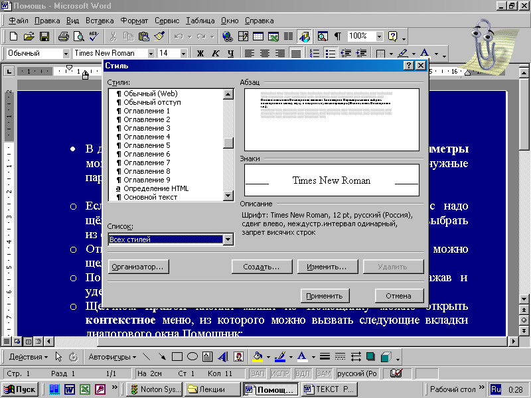Expand undo history dropdown arrow

[x=190, y=36]
